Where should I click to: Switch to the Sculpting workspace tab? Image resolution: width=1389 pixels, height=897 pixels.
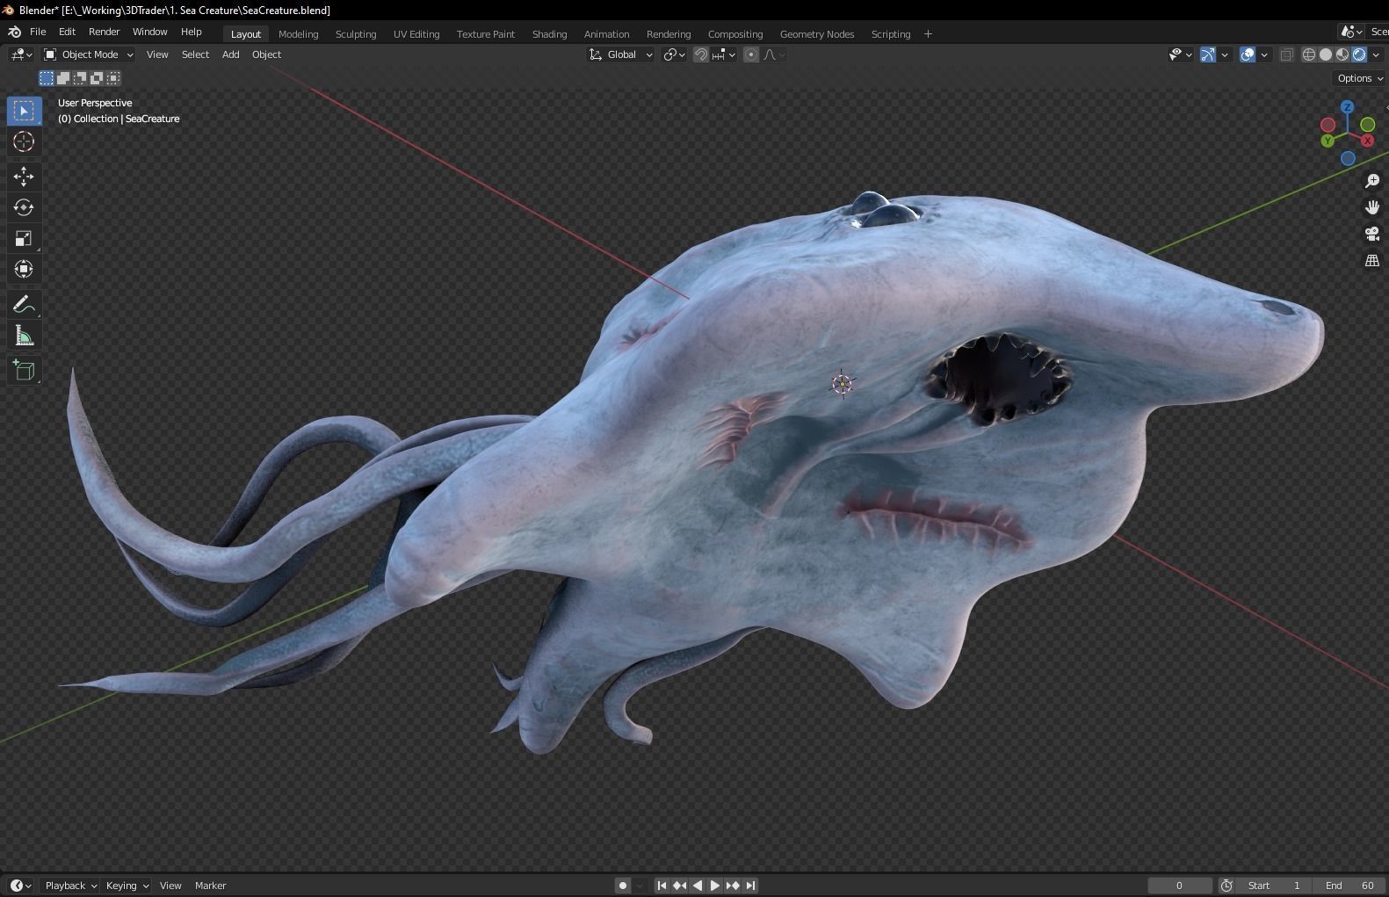point(356,34)
